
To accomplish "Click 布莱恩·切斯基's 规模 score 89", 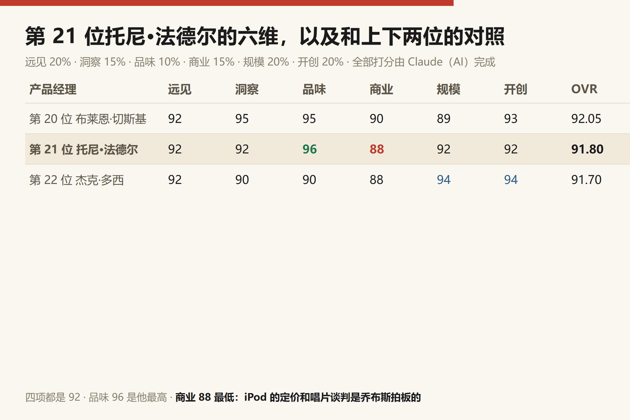I will pyautogui.click(x=444, y=119).
